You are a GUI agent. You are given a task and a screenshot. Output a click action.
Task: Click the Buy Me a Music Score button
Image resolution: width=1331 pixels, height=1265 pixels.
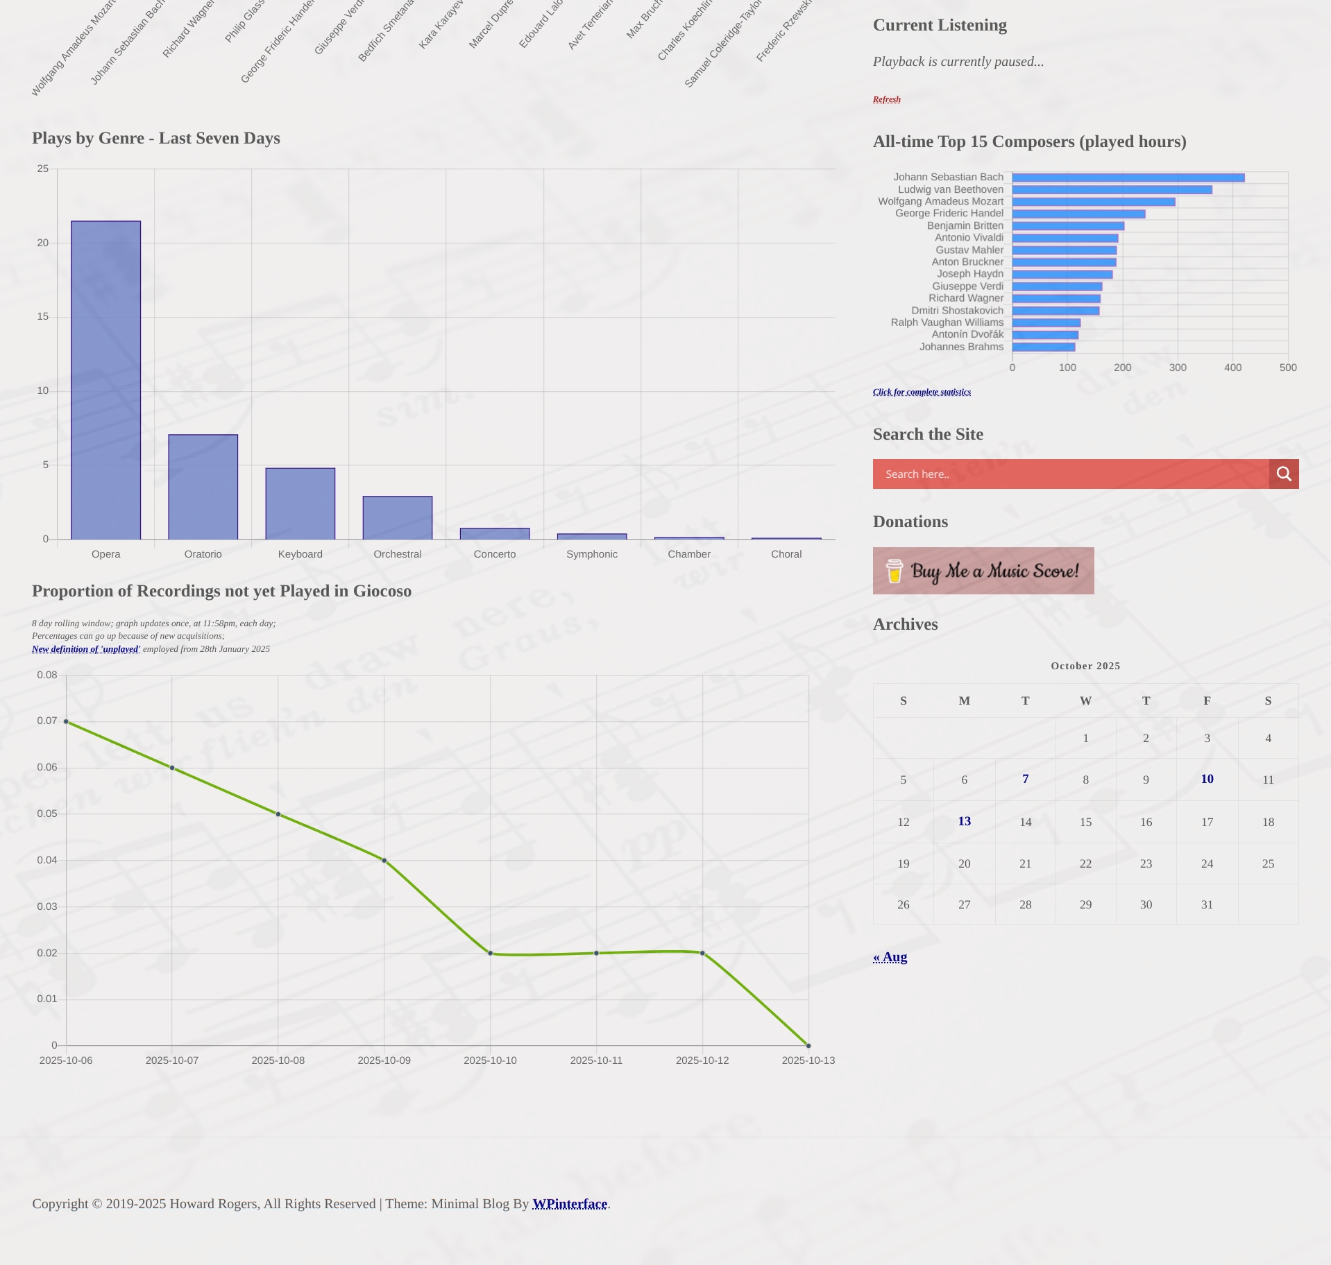tap(983, 571)
